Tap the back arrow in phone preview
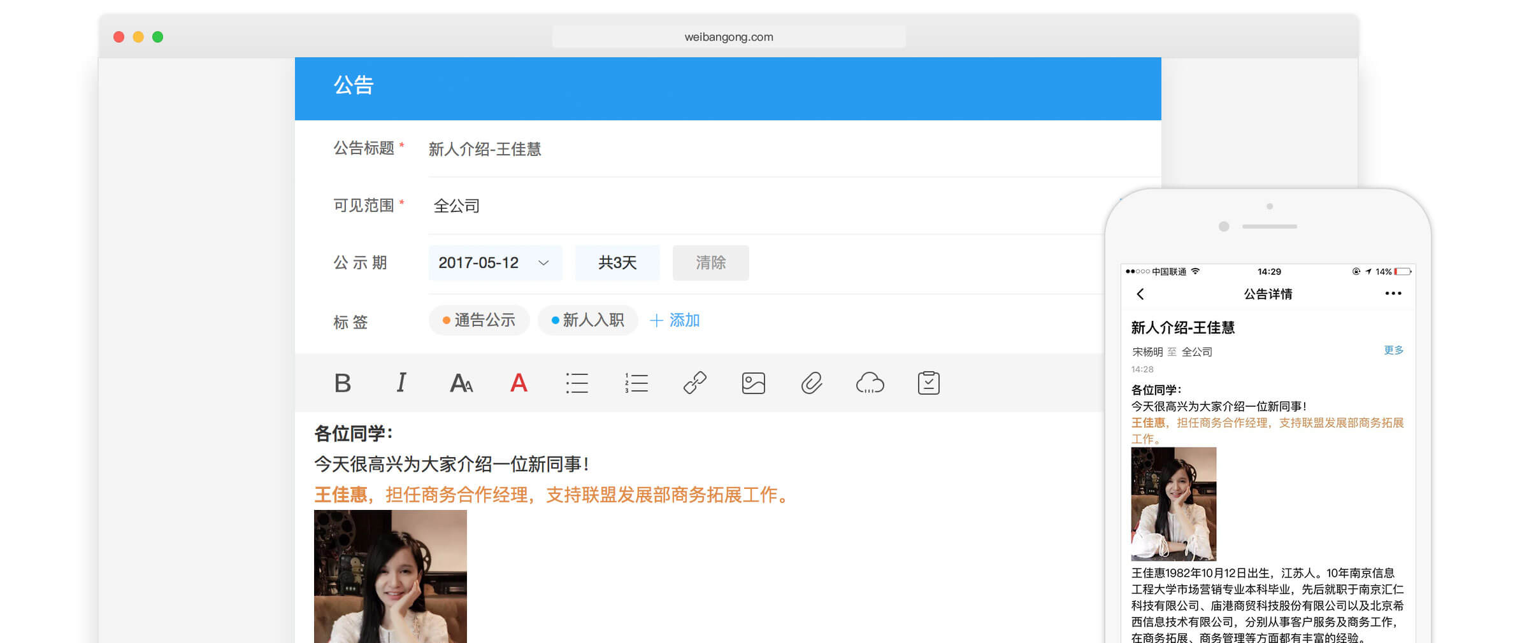This screenshot has width=1529, height=643. click(x=1140, y=294)
